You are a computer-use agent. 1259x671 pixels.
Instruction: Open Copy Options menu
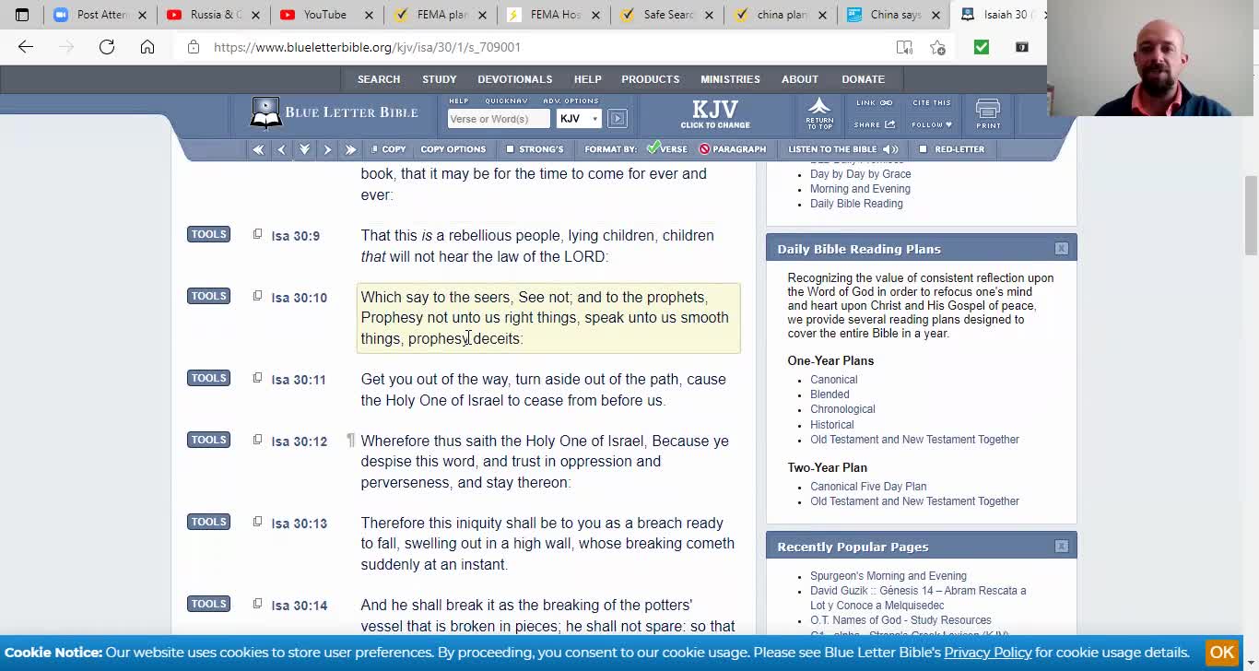tap(453, 149)
